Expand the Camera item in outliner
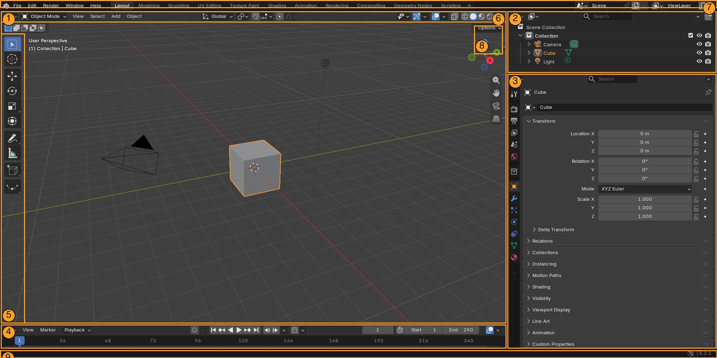The width and height of the screenshot is (717, 358). coord(529,44)
